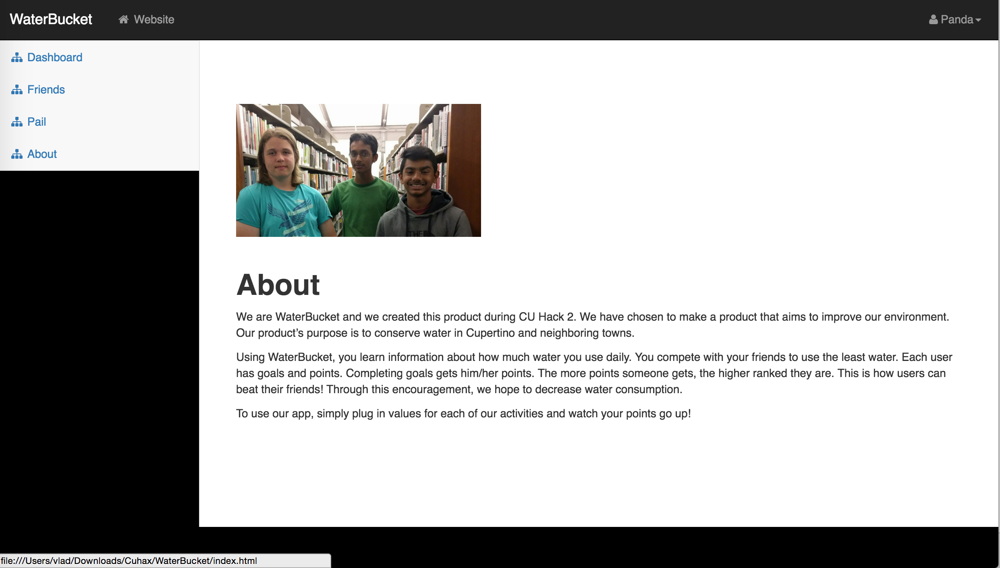Go to the Friends page
Screen dimensions: 1000x568
(x=46, y=89)
